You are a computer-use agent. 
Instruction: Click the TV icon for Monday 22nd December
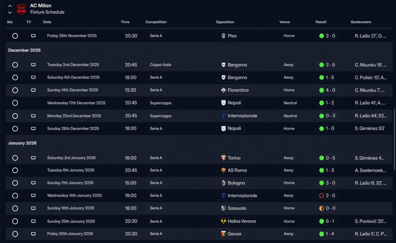(x=33, y=116)
